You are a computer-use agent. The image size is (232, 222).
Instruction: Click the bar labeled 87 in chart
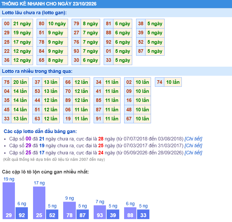83,214
